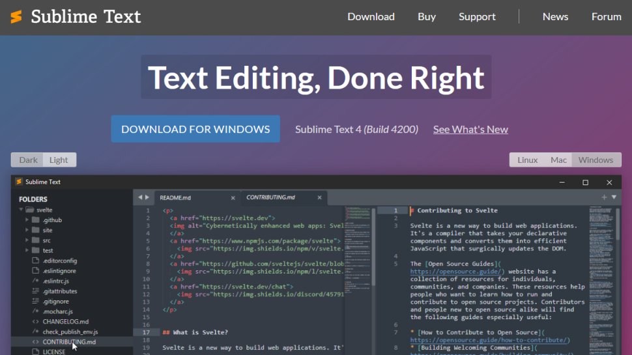Image resolution: width=632 pixels, height=355 pixels.
Task: Click the src folder icon
Action: point(35,240)
